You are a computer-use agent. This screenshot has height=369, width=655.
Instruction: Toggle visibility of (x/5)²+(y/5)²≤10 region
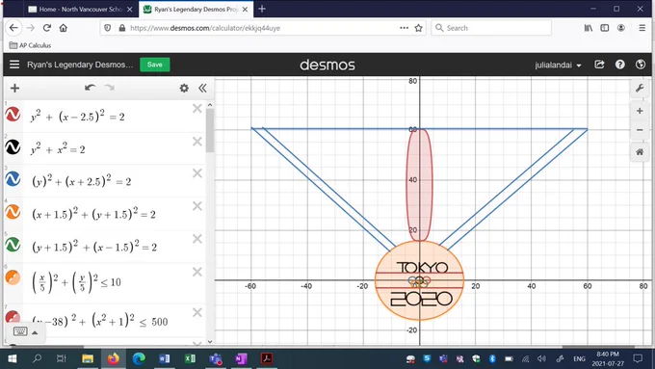pos(13,277)
